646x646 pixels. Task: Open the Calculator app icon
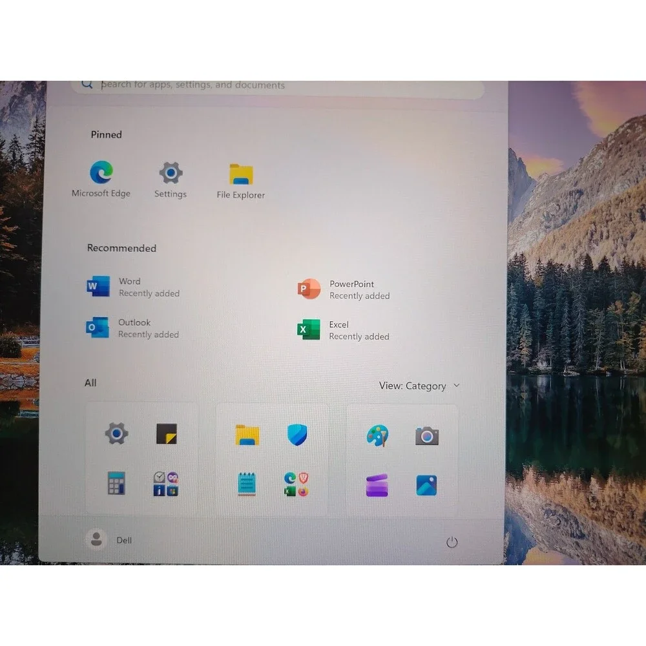(116, 483)
